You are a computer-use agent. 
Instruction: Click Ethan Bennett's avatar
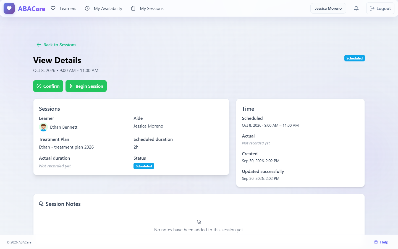click(x=43, y=127)
